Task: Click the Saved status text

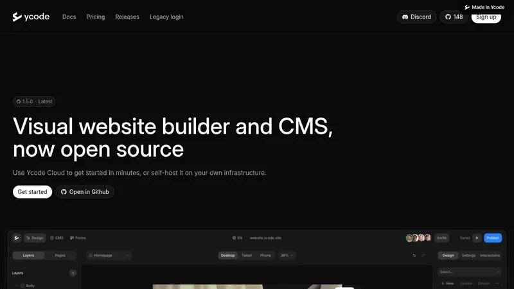Action: pos(465,238)
